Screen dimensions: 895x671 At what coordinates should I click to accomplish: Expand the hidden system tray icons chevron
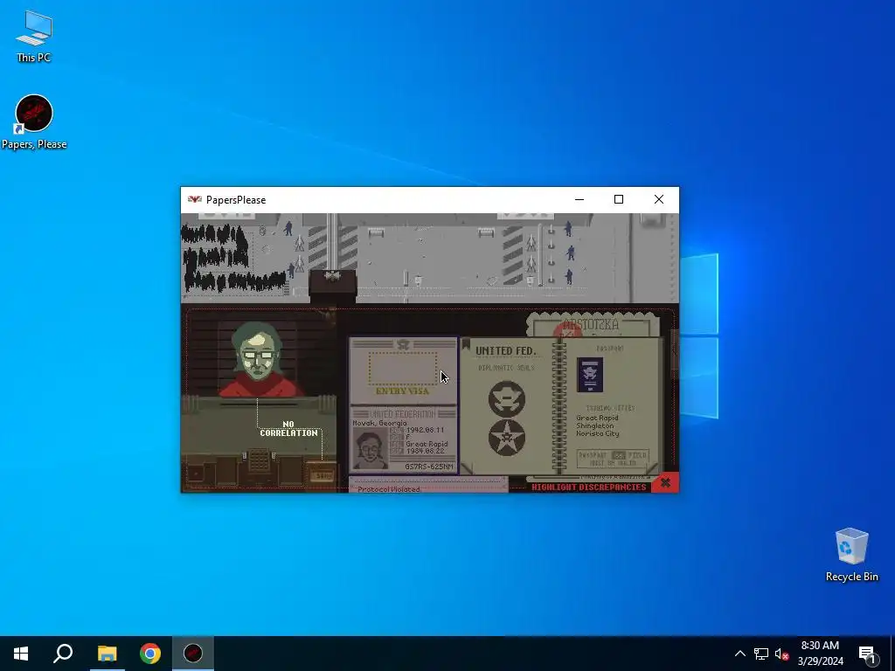pyautogui.click(x=739, y=654)
